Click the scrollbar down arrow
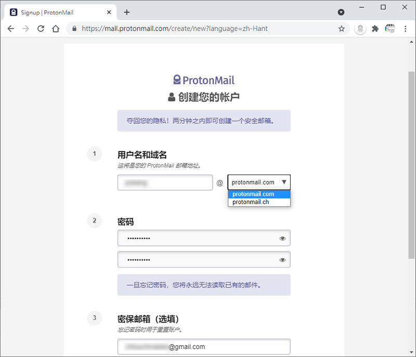416x357 pixels. coord(411,352)
